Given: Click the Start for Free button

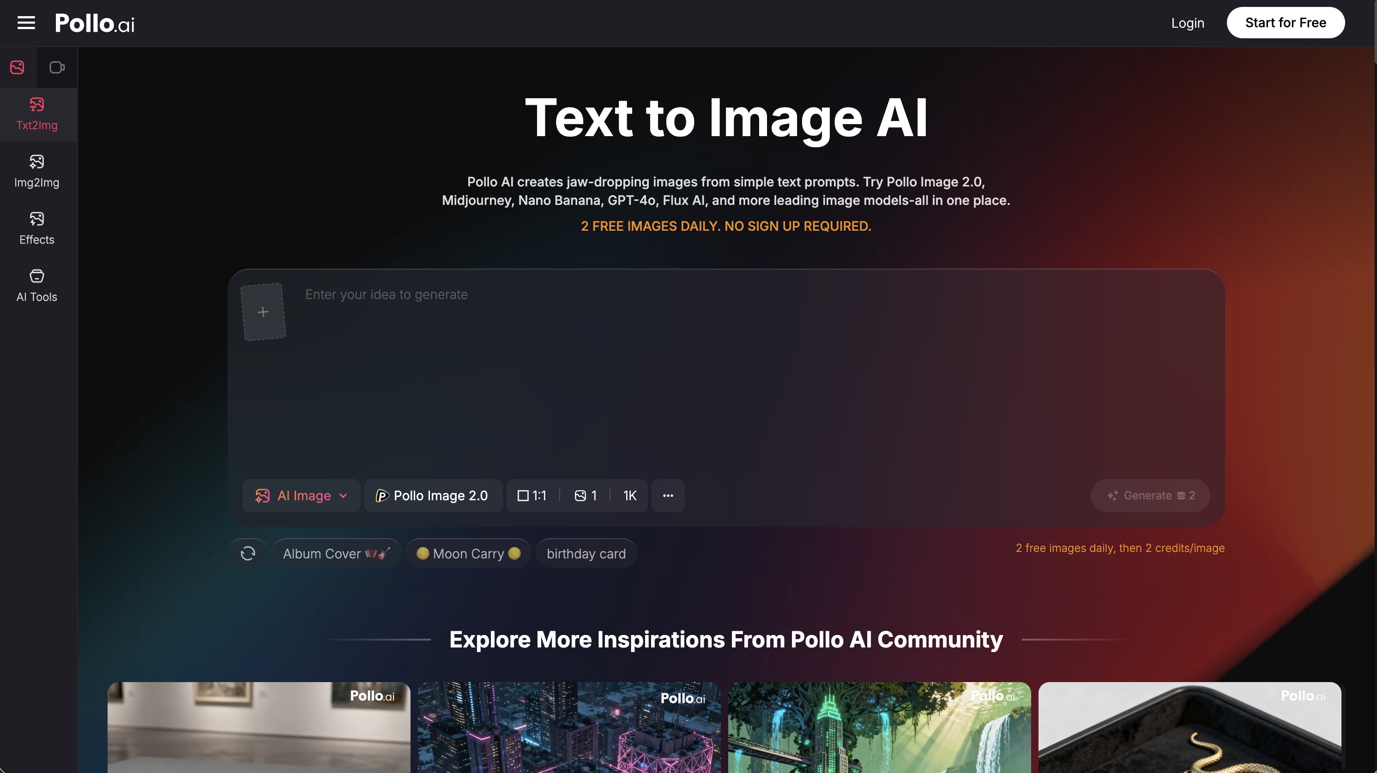Looking at the screenshot, I should tap(1286, 23).
